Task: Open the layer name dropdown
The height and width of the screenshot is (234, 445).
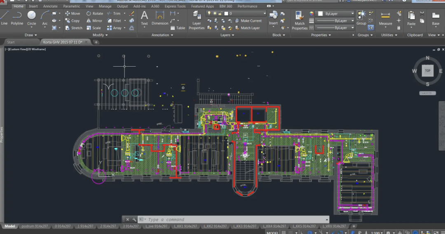Action: 264,14
